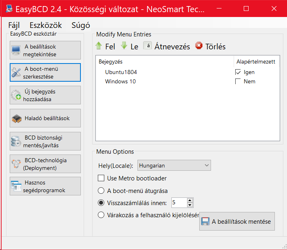Select the Ubuntu1804 entry row
This screenshot has height=250, width=287.
(x=188, y=72)
